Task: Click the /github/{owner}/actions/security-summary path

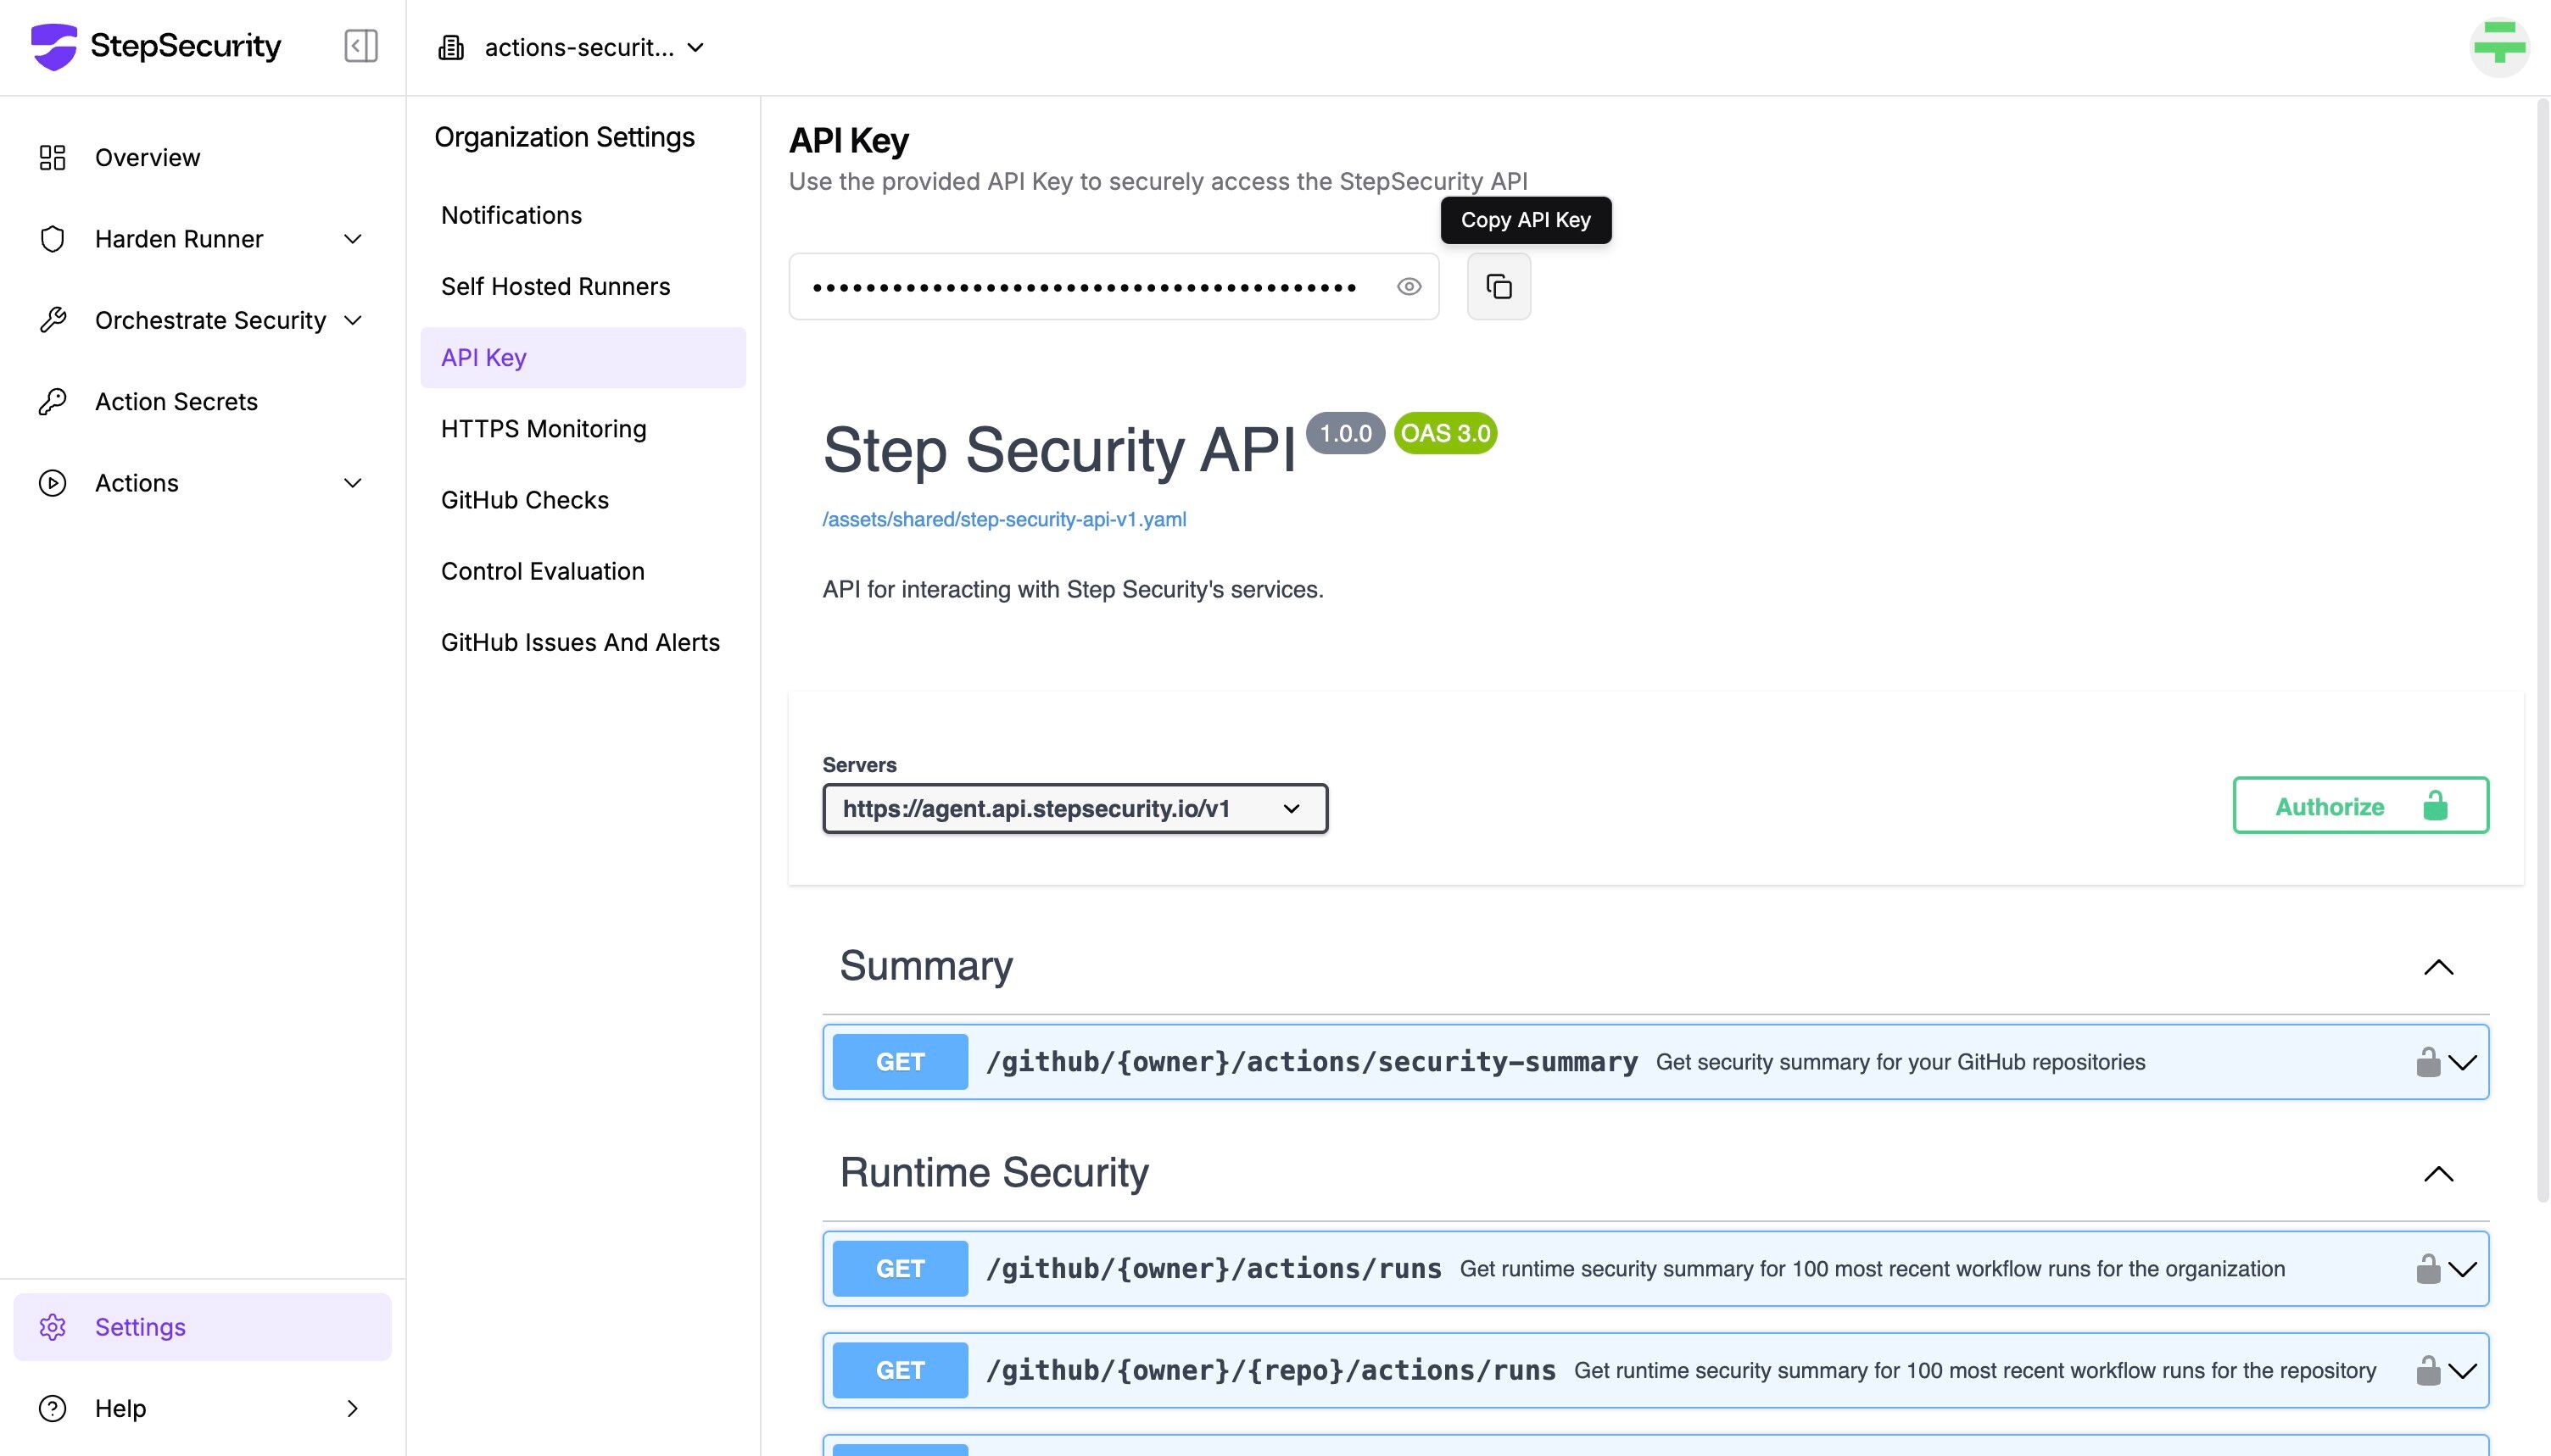Action: click(x=1311, y=1062)
